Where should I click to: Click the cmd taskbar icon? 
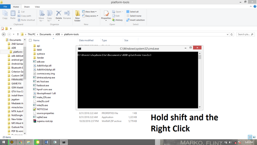click(63, 142)
